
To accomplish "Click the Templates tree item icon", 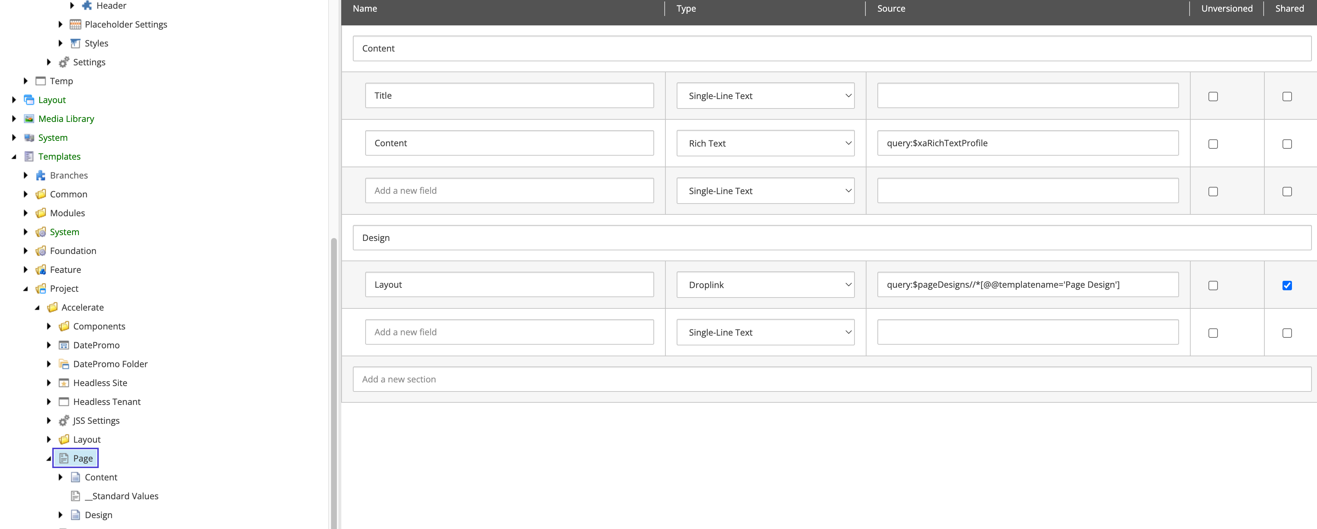I will [x=29, y=156].
